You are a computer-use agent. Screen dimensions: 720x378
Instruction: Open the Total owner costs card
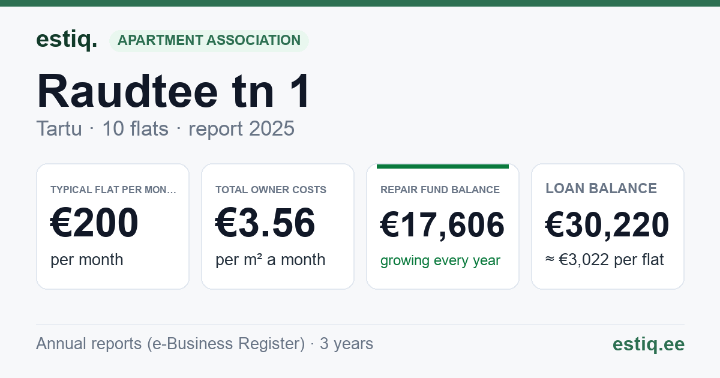point(278,226)
